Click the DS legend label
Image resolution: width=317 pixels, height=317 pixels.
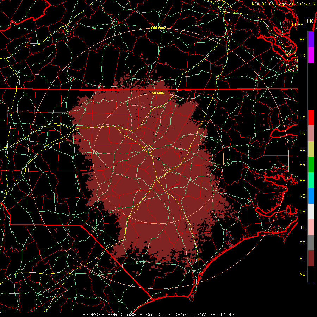[303, 212]
